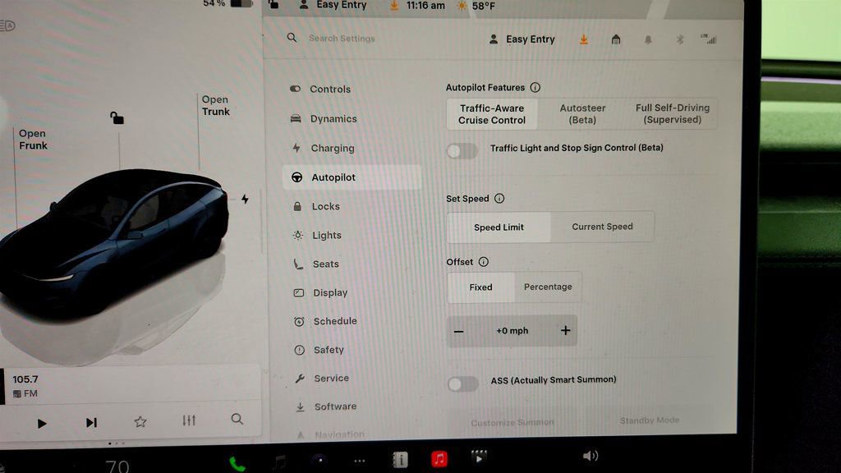Select Traffic-Aware Cruise Control feature
The height and width of the screenshot is (473, 841).
[492, 114]
